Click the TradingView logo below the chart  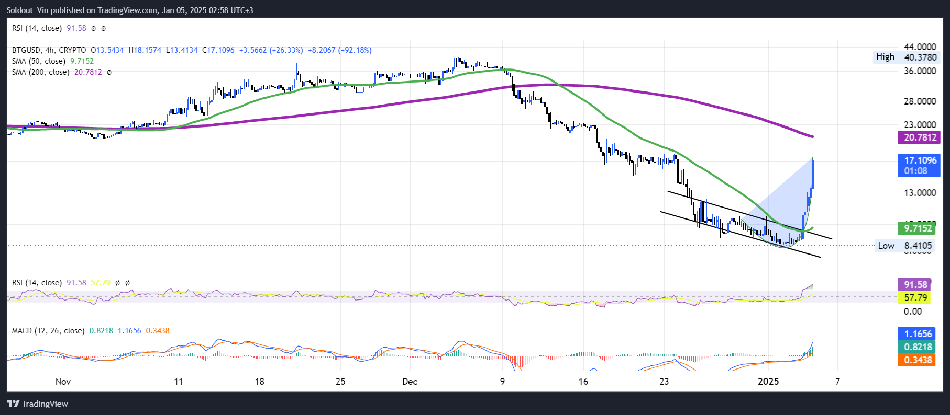coord(37,404)
